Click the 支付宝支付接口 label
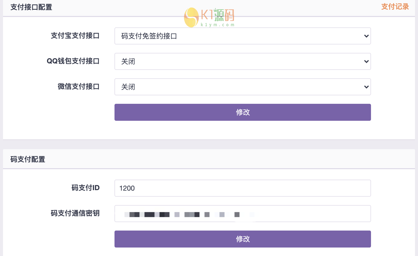 tap(75, 36)
